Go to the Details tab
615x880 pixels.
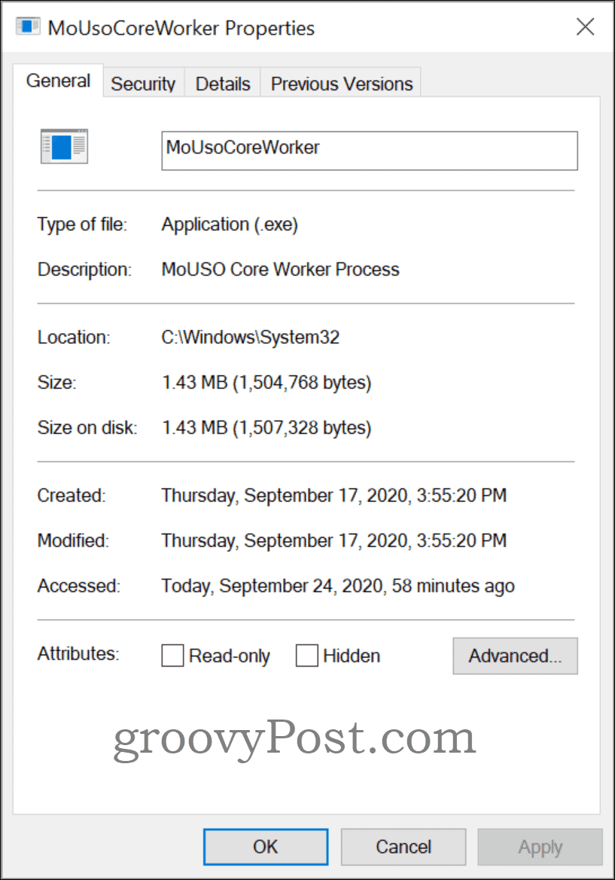click(223, 84)
